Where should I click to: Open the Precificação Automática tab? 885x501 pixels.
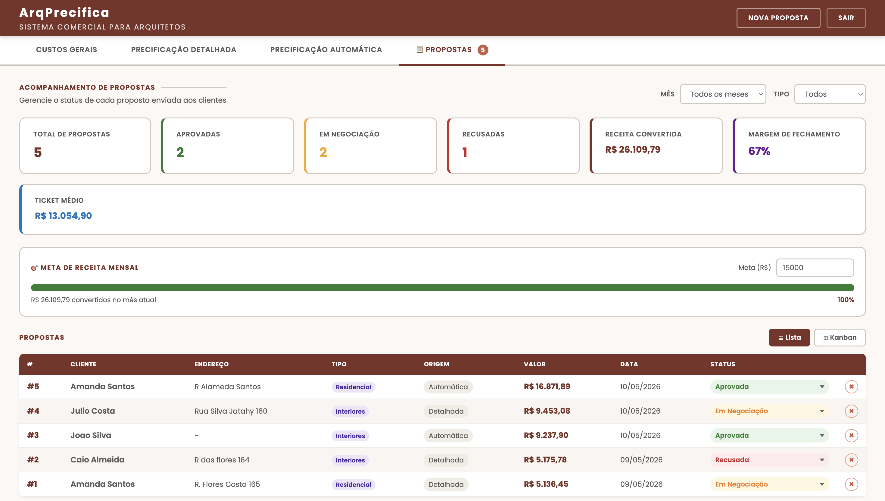(x=326, y=49)
